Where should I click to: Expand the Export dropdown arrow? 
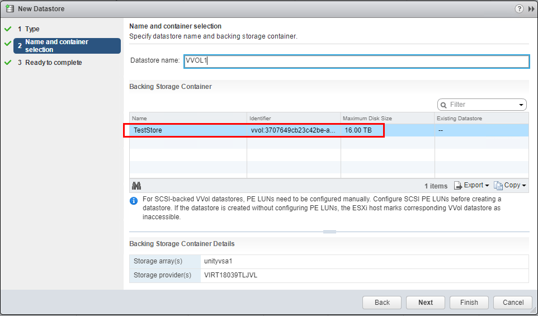487,186
